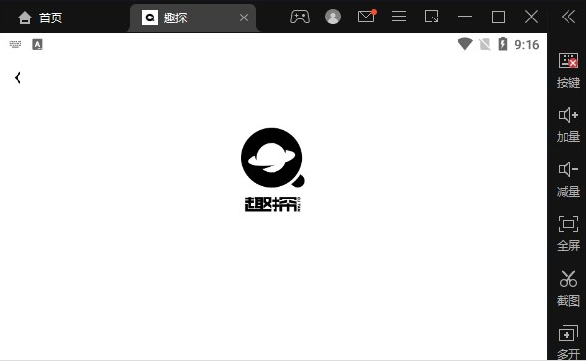Switch to the 趣探 app tab
This screenshot has width=586, height=361.
pyautogui.click(x=193, y=18)
